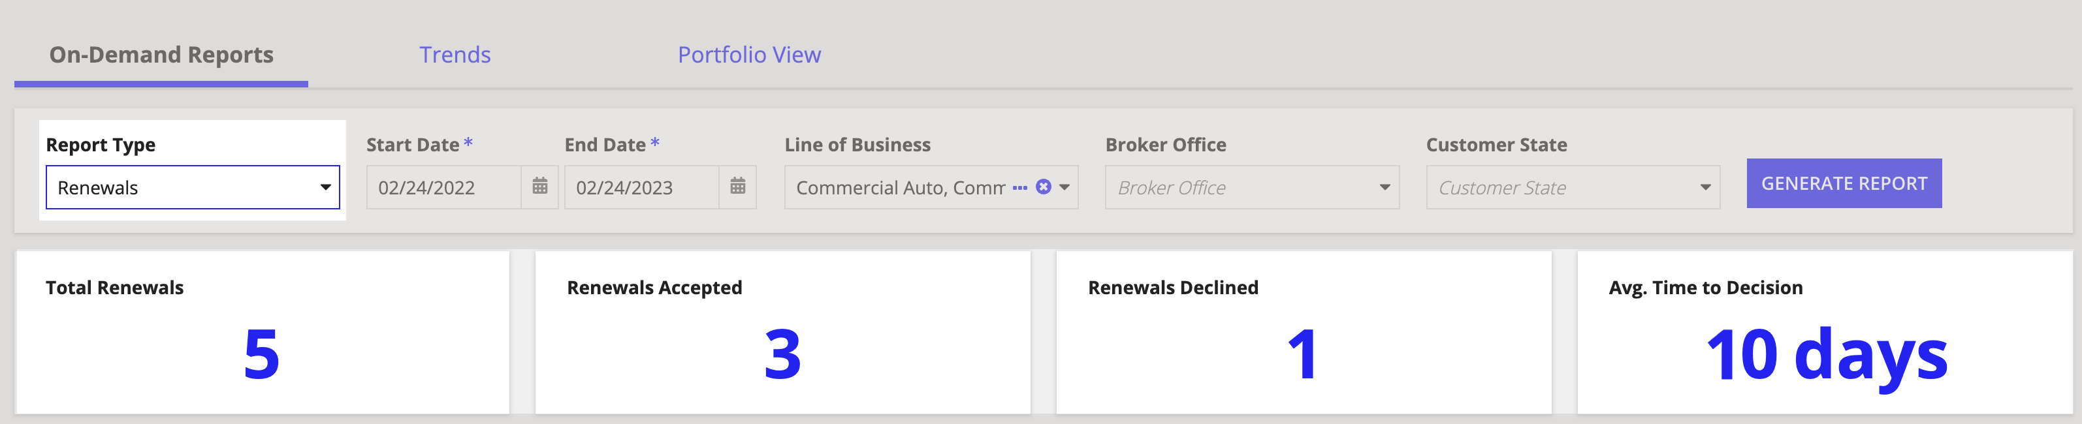Open the Broker Office dropdown
Screen dimensions: 2082x424
1384,187
